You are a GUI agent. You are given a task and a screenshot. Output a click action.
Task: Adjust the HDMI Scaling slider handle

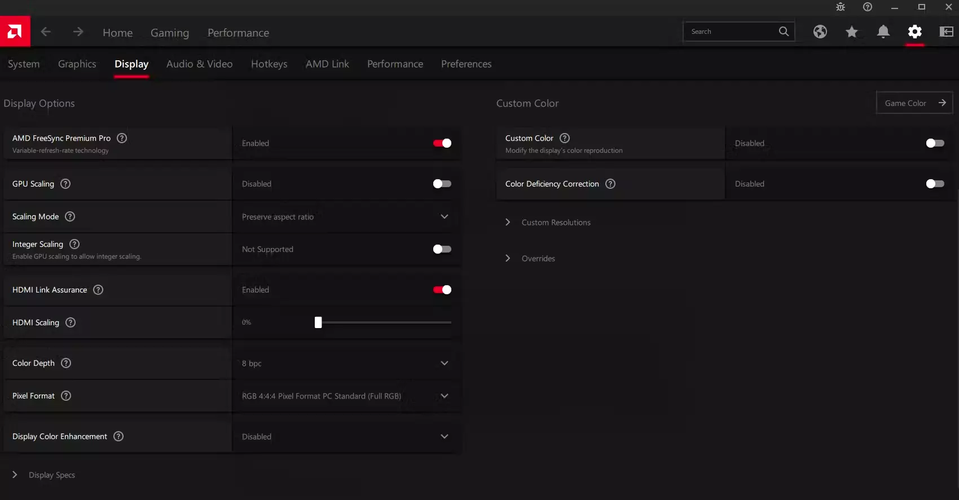tap(318, 322)
